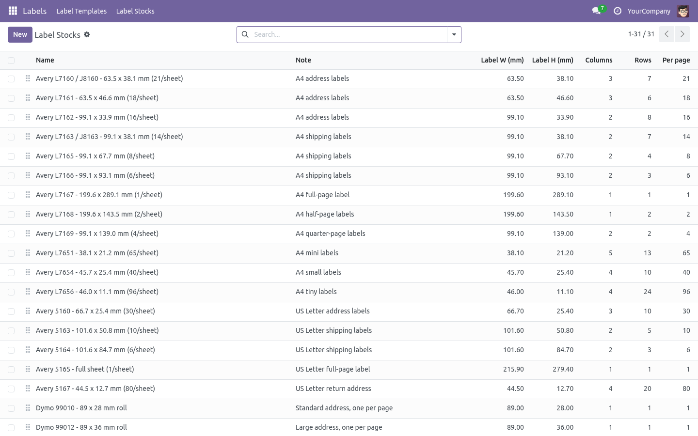Go to next page with right arrow

coord(682,34)
